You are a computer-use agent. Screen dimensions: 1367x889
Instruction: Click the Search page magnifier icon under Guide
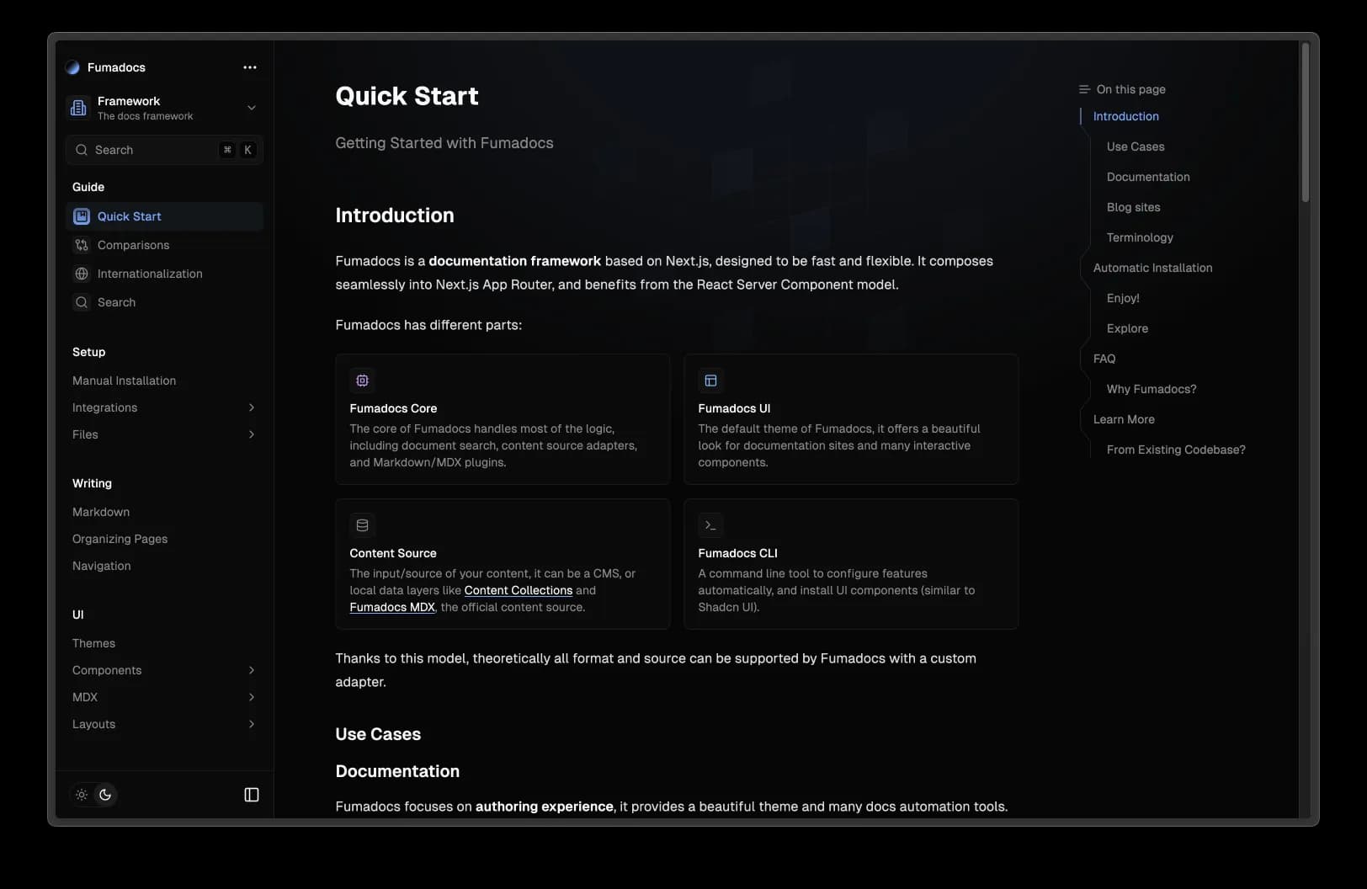tap(82, 302)
